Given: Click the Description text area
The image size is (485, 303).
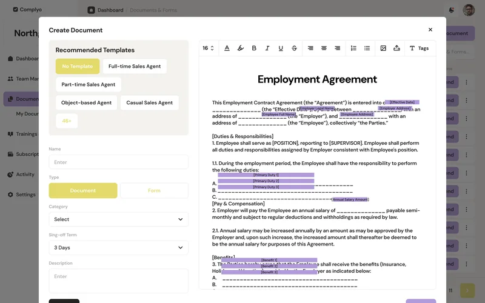Looking at the screenshot, I should point(118,281).
